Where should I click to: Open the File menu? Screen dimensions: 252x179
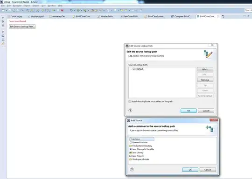[x=3, y=6]
